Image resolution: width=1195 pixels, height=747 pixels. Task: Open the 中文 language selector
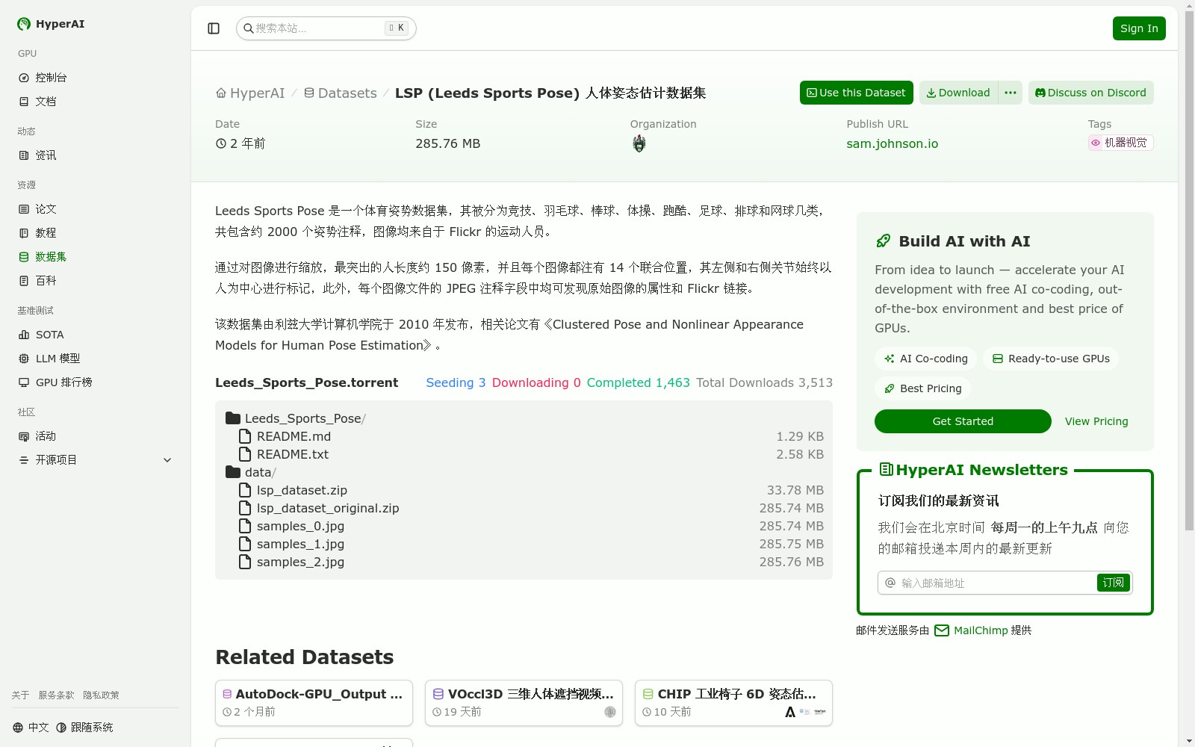[x=31, y=728]
